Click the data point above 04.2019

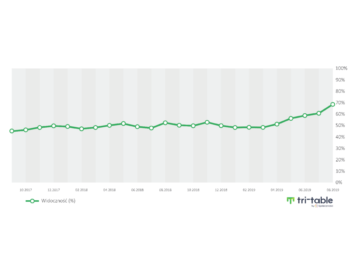[x=277, y=124]
